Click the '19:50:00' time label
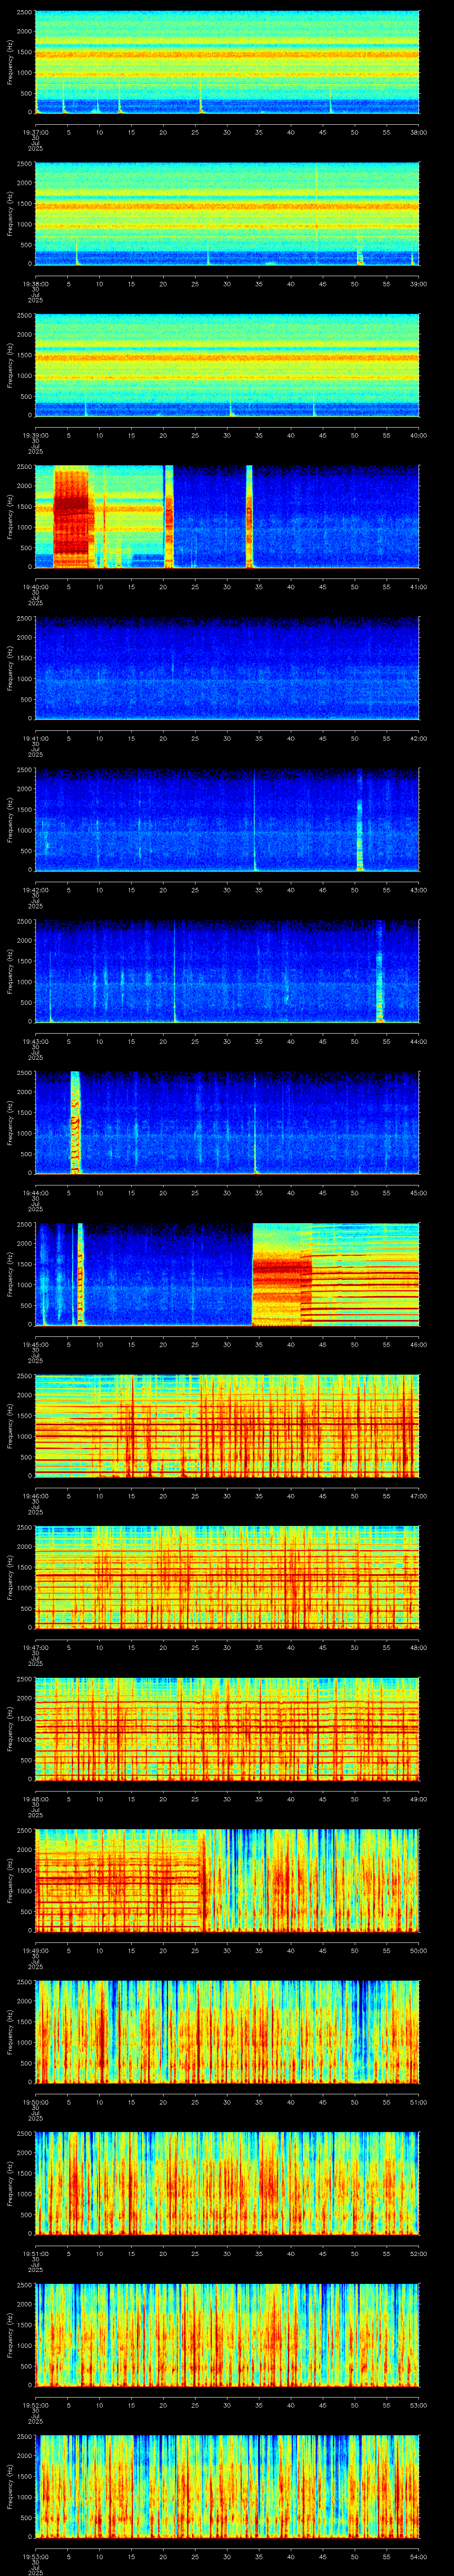The image size is (454, 2576). click(36, 2102)
